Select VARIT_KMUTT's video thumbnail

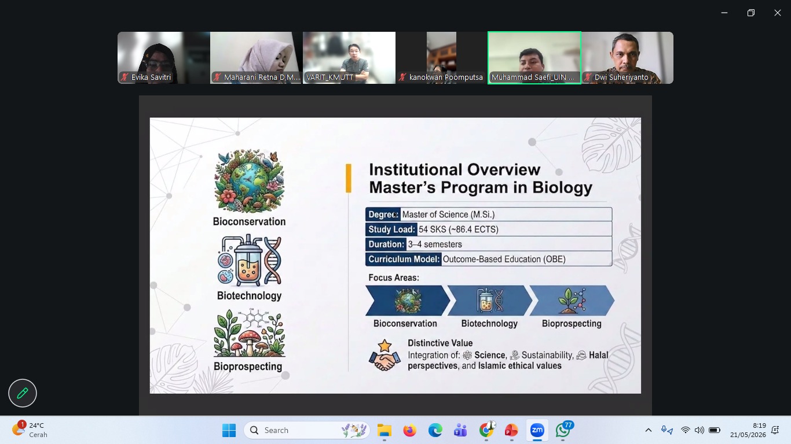pos(349,58)
